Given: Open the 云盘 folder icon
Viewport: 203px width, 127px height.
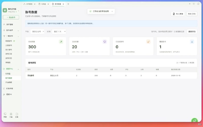Looking at the screenshot, I should 17,114.
